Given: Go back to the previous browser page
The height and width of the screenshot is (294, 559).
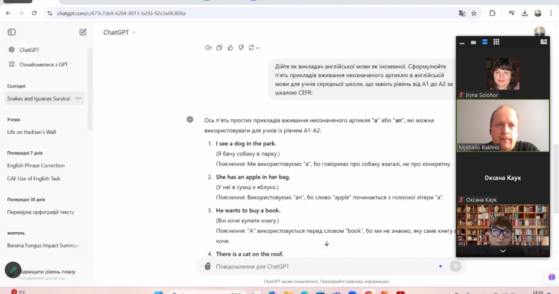Looking at the screenshot, I should (x=8, y=13).
